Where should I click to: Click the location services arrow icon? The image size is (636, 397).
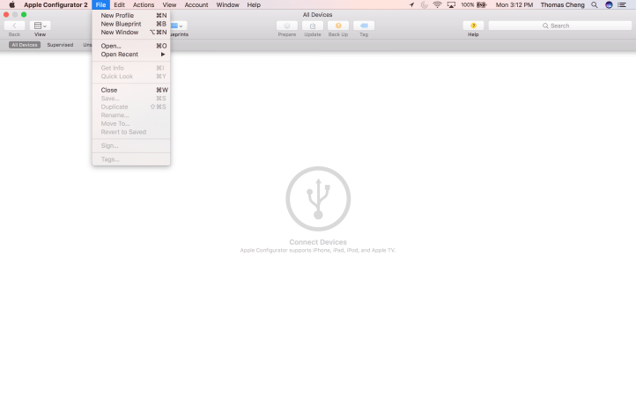tap(411, 5)
